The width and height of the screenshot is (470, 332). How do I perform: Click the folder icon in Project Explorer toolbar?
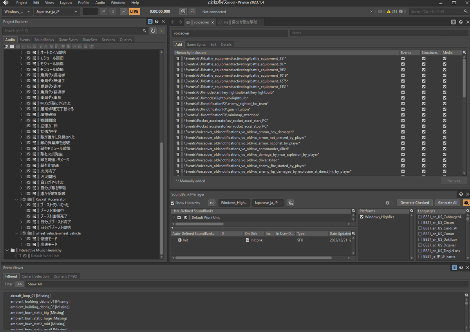pyautogui.click(x=12, y=46)
